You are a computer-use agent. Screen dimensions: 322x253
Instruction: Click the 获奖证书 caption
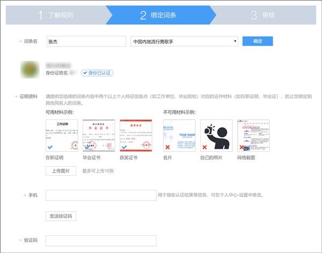point(129,158)
